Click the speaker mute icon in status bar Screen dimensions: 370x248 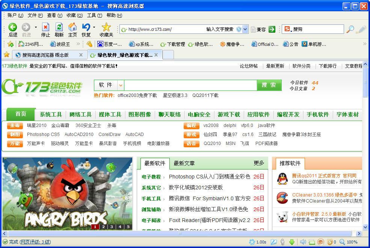pos(303,242)
